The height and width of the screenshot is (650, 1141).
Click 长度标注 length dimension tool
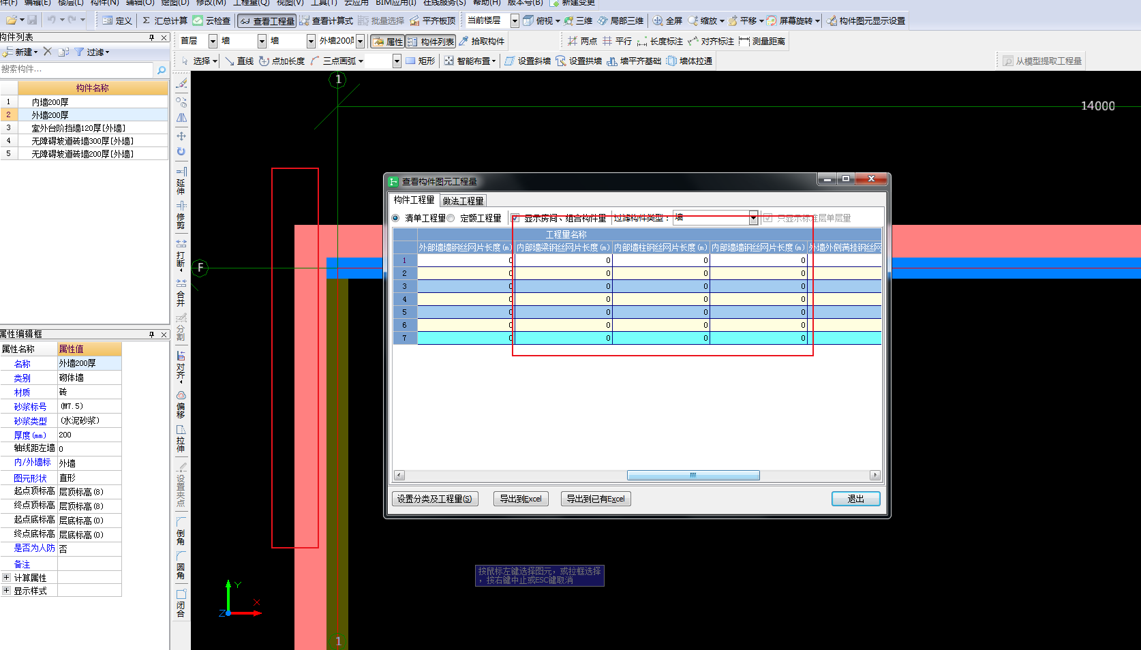(x=660, y=41)
